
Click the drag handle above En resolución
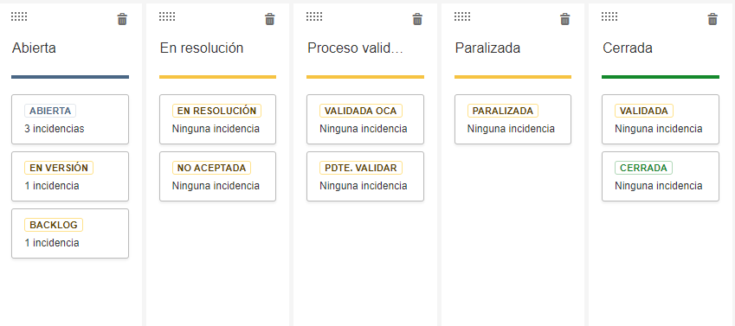click(x=167, y=16)
